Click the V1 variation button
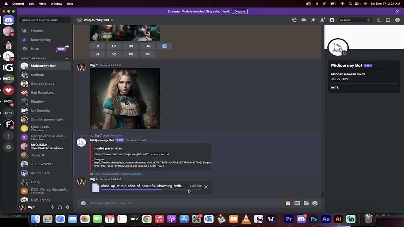This screenshot has height=227, width=404. (97, 54)
